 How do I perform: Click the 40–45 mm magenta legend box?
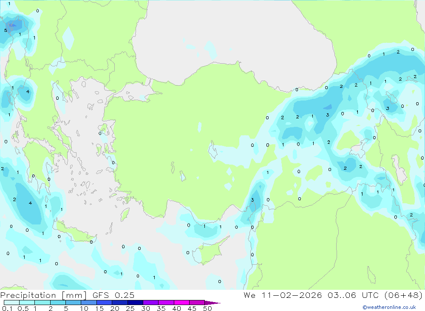pos(181,303)
